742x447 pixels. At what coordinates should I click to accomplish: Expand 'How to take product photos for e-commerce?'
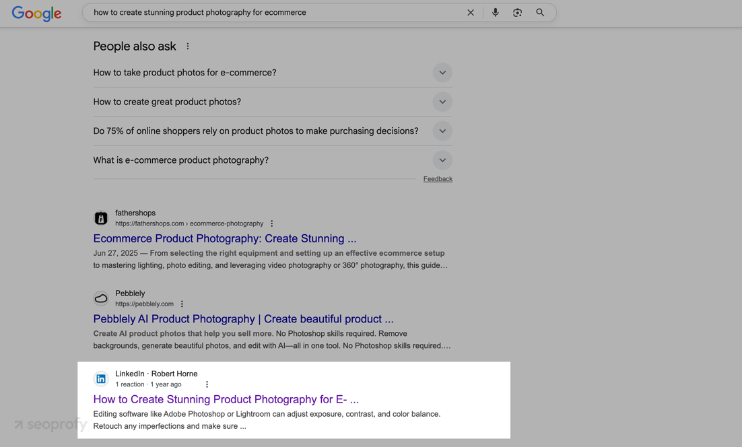(x=273, y=73)
